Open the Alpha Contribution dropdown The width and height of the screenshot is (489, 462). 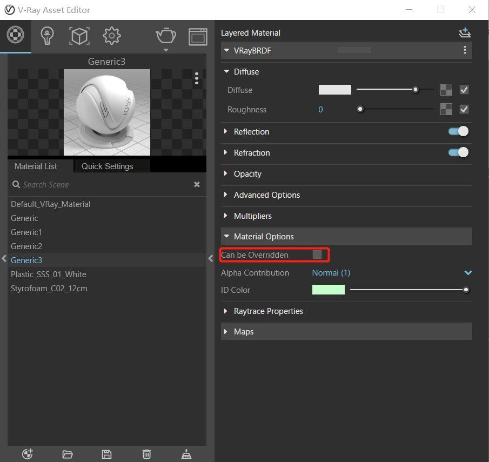tap(392, 273)
